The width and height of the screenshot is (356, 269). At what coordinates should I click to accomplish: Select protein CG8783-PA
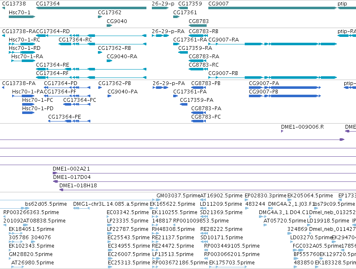coord(198,113)
